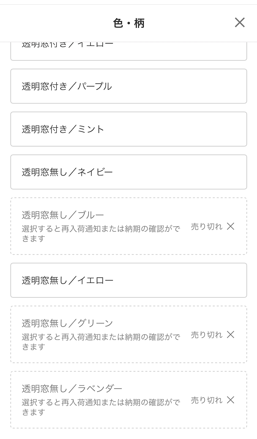The height and width of the screenshot is (439, 257).
Task: Select the in-stock 透明窓無し／イエロー option
Action: (128, 280)
